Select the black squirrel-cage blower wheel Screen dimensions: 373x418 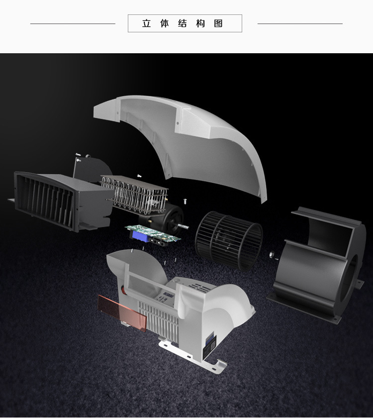(228, 240)
